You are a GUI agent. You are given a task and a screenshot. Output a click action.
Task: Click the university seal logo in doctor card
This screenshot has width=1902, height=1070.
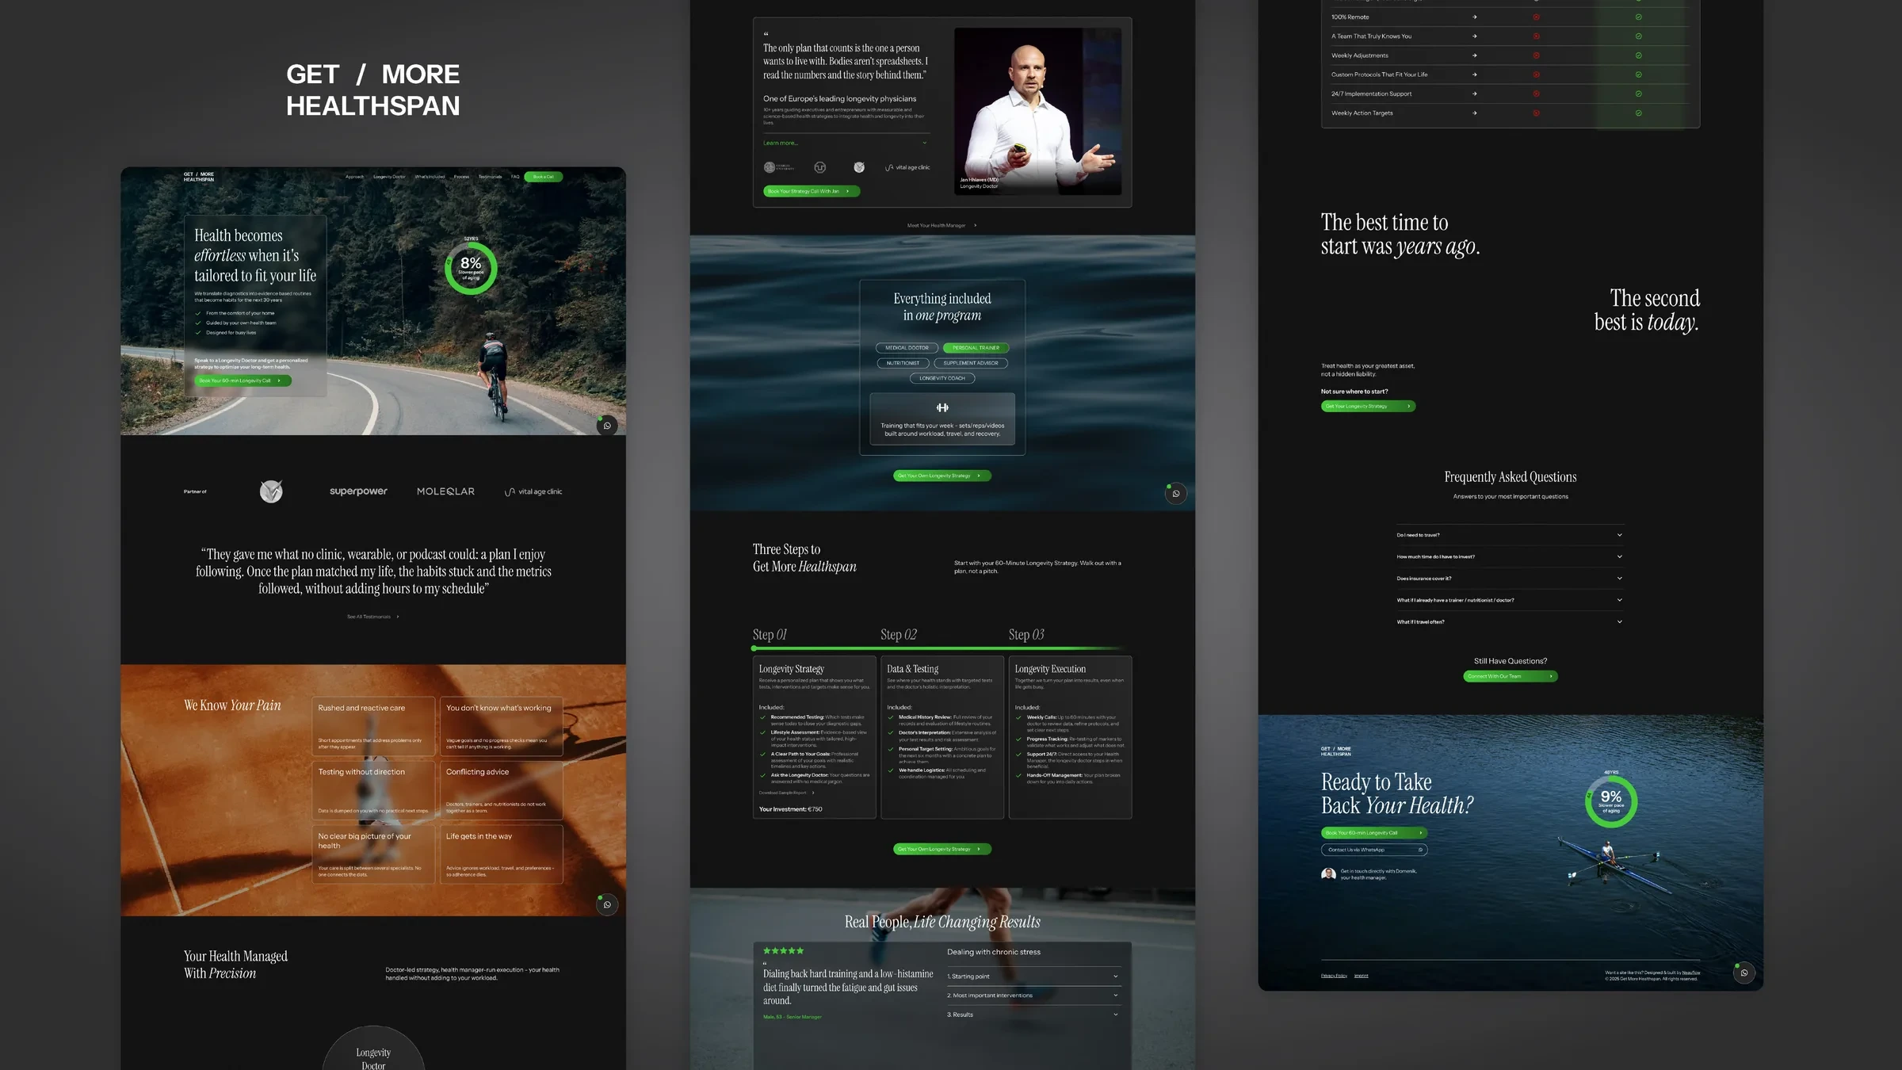778,167
